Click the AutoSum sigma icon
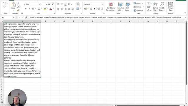The image size is (188, 106). pos(148,3)
